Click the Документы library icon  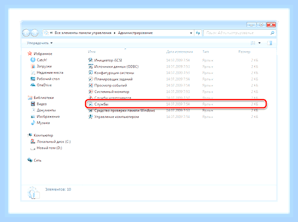click(33, 110)
